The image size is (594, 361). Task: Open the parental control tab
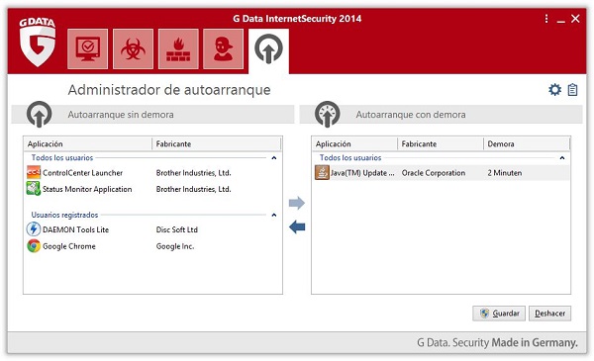click(223, 48)
